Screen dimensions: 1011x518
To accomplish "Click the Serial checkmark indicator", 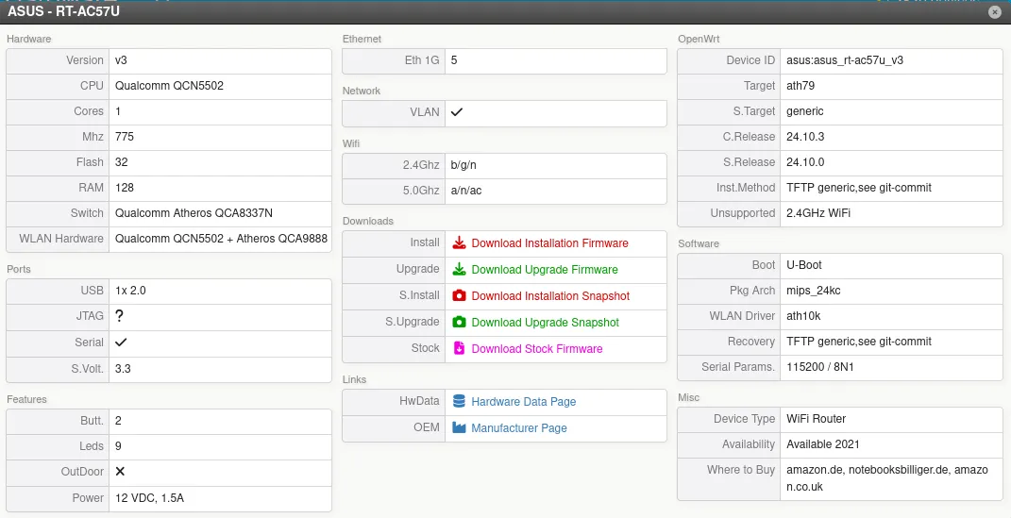I will (121, 343).
